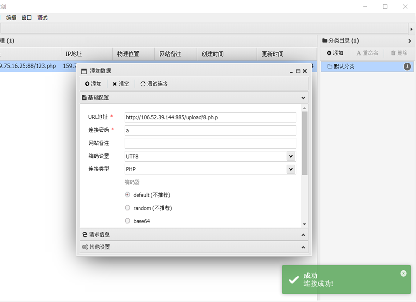Screen dimensions: 416x302
Task: Click the tab bar right arrow
Action: tap(412, 29)
